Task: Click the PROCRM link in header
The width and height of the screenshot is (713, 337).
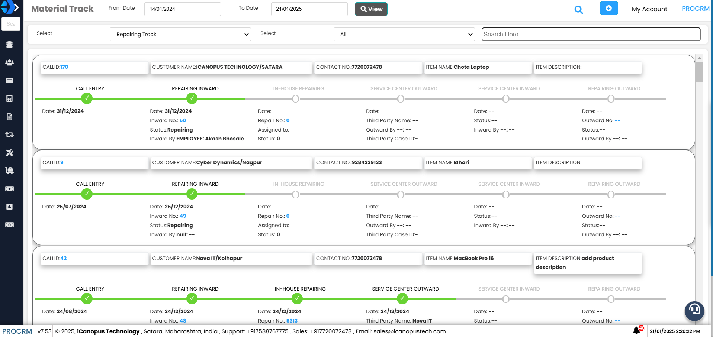Action: 695,9
